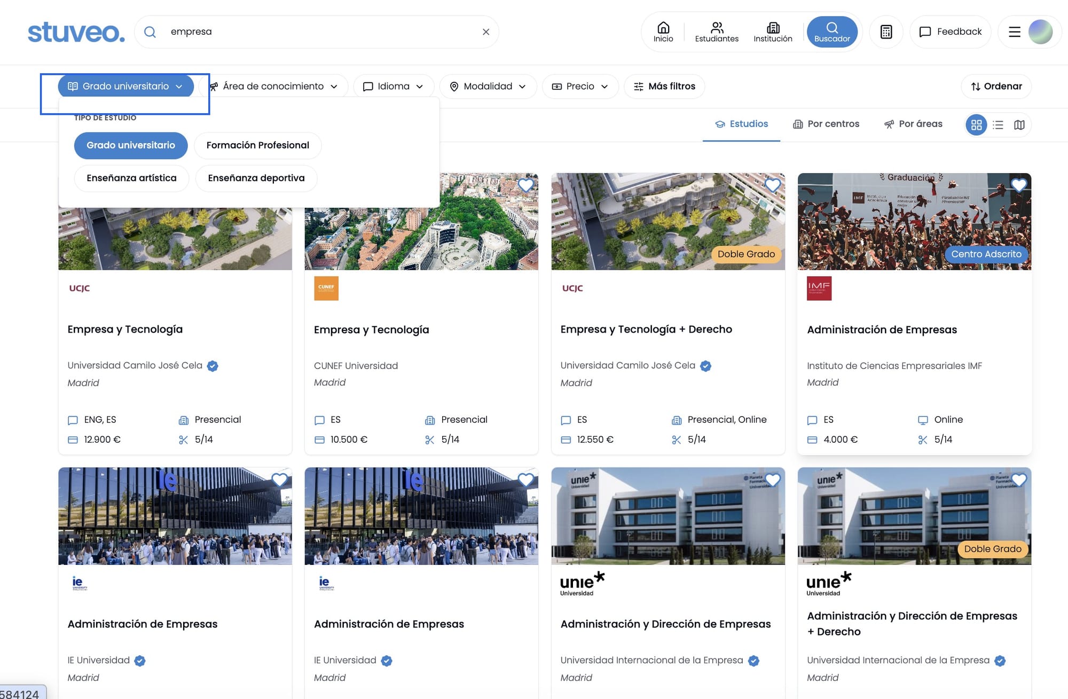This screenshot has width=1068, height=699.
Task: Favorite the UNIE Doble Grado card
Action: click(1019, 480)
